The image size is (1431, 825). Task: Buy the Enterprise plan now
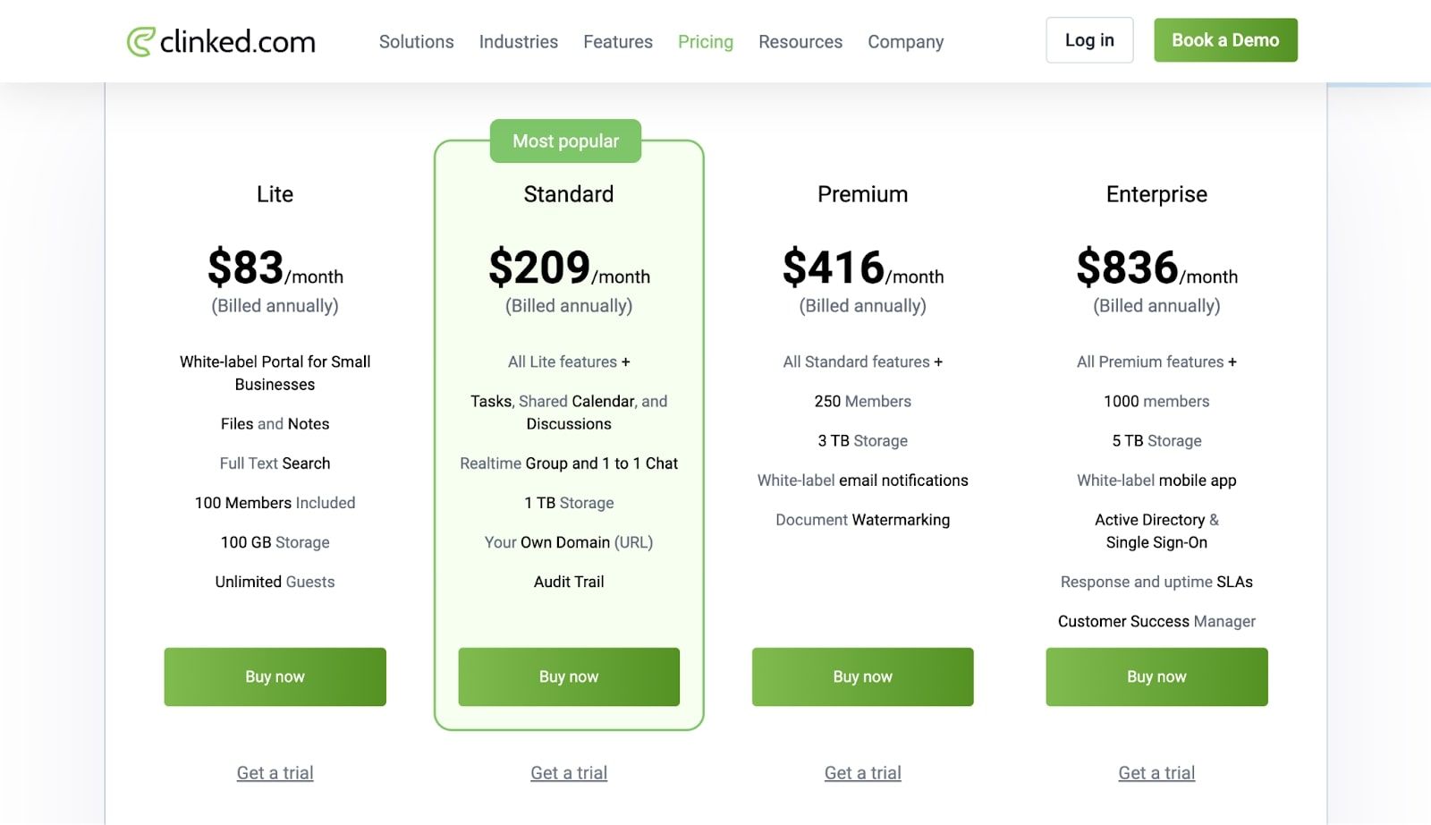1156,676
